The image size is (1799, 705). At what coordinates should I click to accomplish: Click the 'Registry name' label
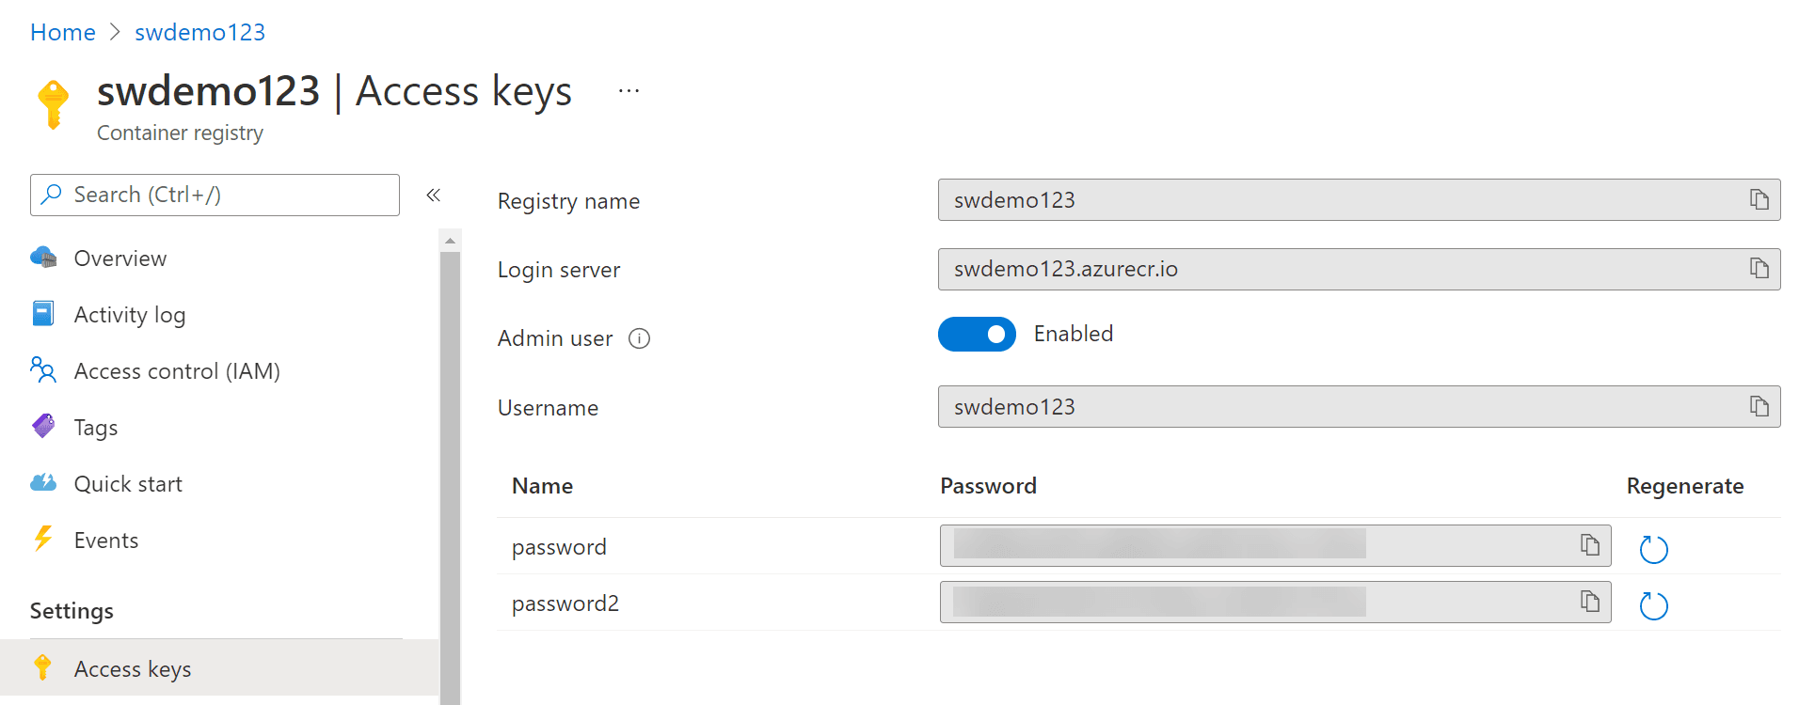click(568, 201)
